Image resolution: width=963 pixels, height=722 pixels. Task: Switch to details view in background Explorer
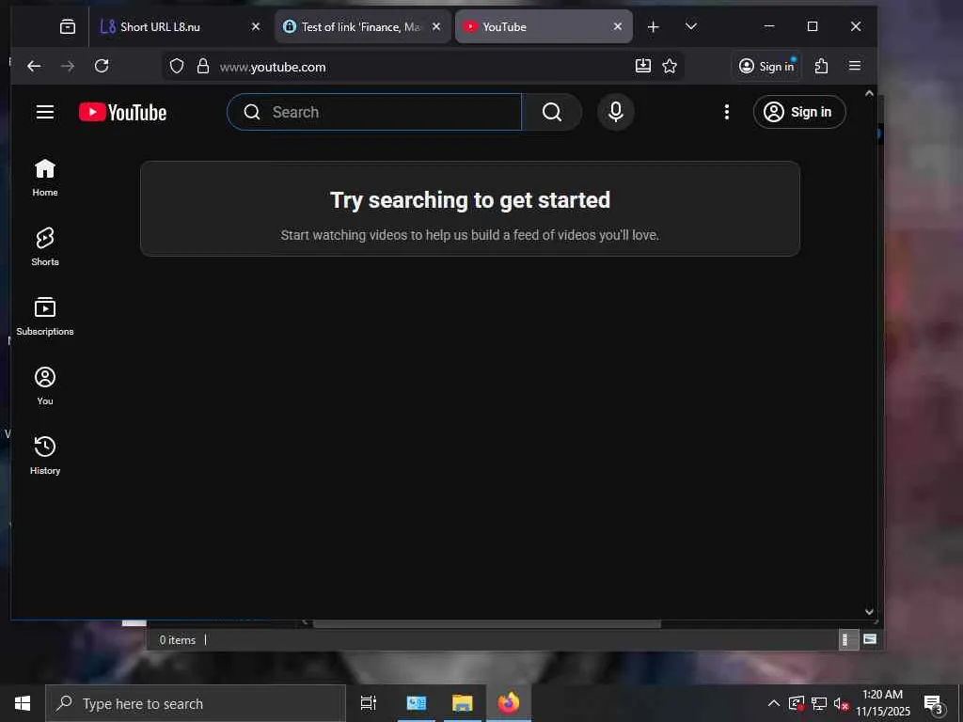pos(847,639)
